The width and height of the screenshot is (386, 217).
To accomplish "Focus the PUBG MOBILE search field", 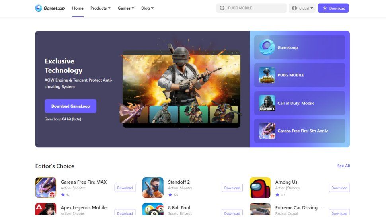I will 251,8.
